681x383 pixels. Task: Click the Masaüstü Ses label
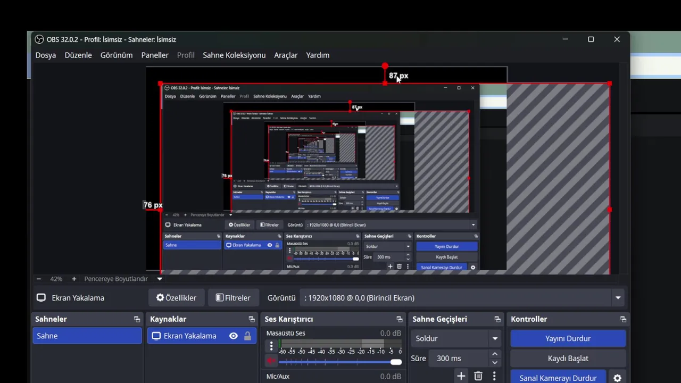(286, 333)
